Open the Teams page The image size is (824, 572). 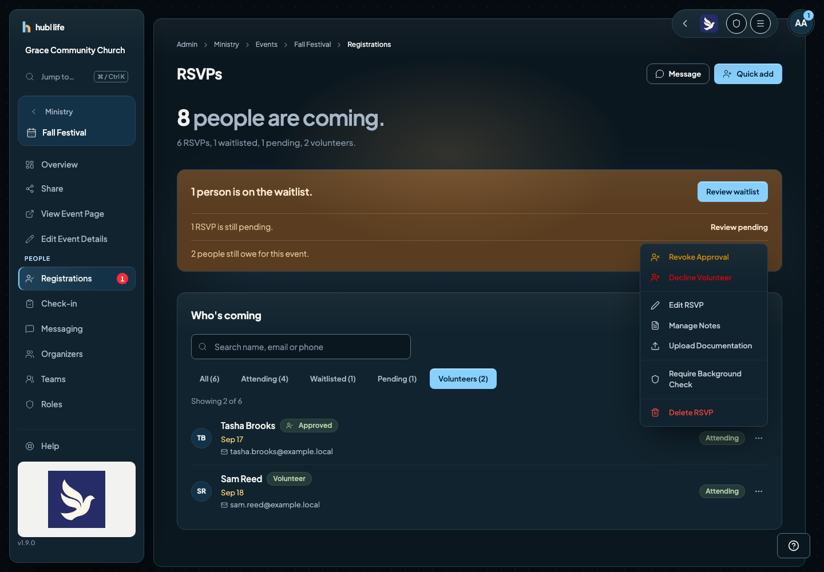click(x=77, y=379)
